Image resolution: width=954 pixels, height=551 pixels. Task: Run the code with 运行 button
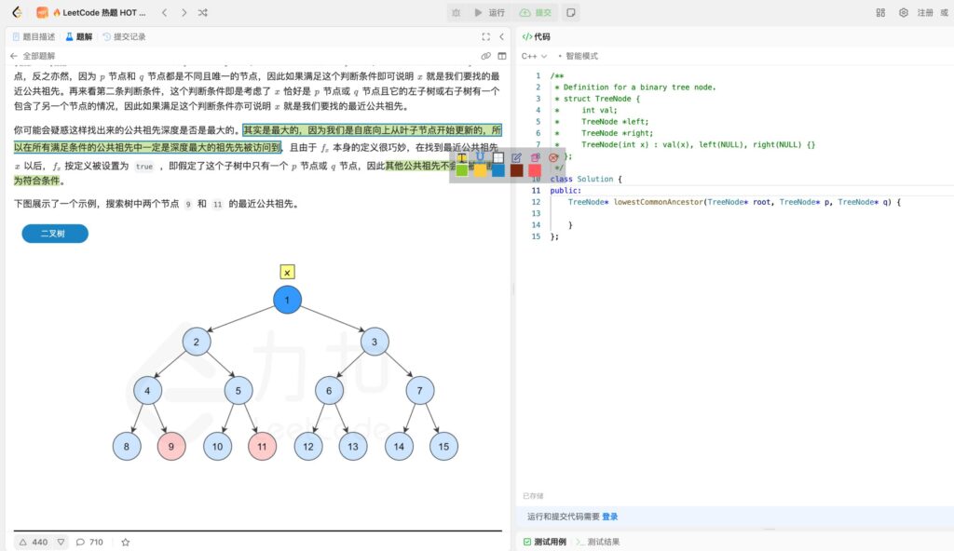[x=490, y=12]
